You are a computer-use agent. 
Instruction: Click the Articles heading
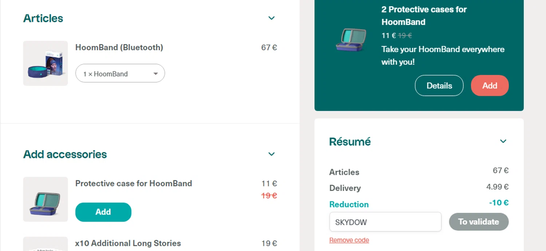click(x=43, y=18)
